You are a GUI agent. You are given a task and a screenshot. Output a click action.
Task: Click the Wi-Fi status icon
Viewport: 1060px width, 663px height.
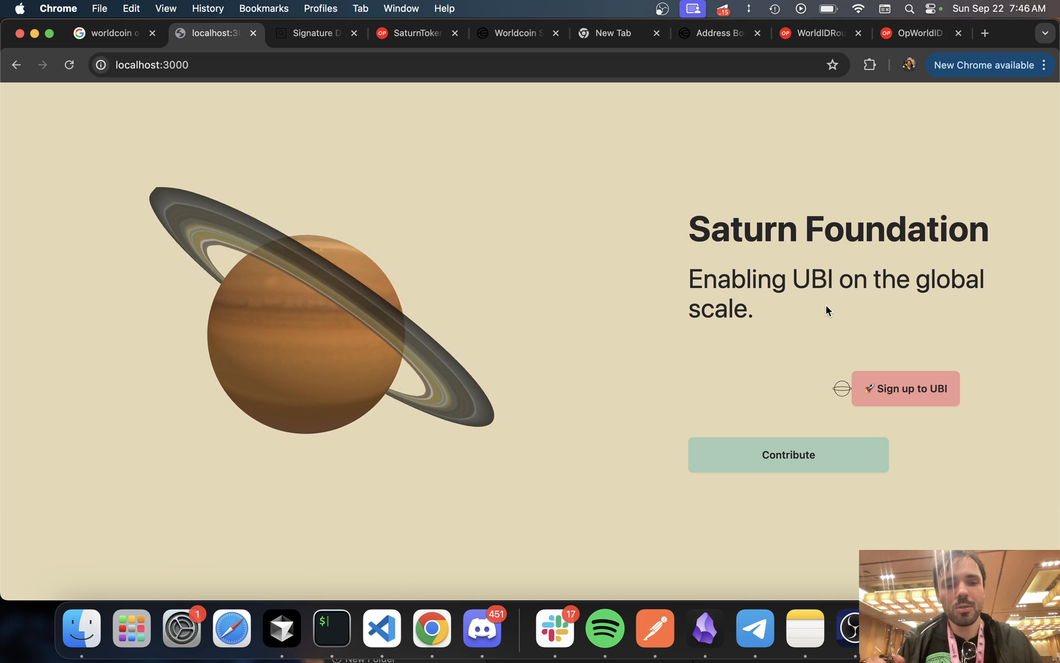tap(858, 8)
